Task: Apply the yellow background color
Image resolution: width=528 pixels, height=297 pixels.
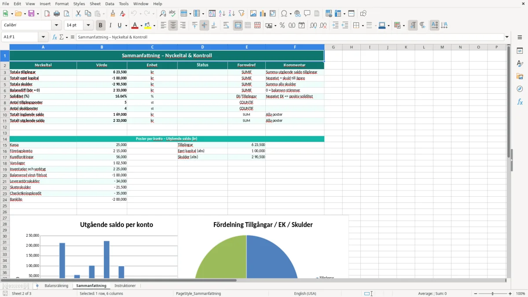Action: pyautogui.click(x=148, y=26)
